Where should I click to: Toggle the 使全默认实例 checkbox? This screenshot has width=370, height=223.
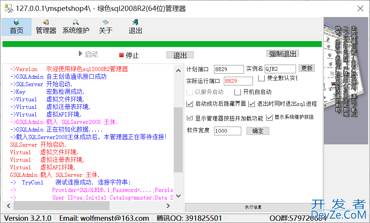tap(261, 78)
